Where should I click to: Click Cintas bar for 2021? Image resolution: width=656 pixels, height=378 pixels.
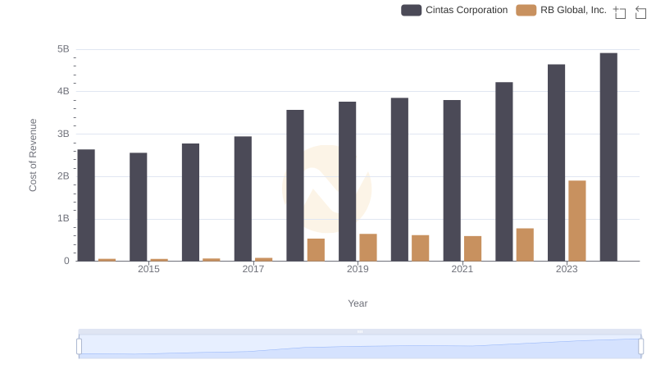tap(452, 180)
